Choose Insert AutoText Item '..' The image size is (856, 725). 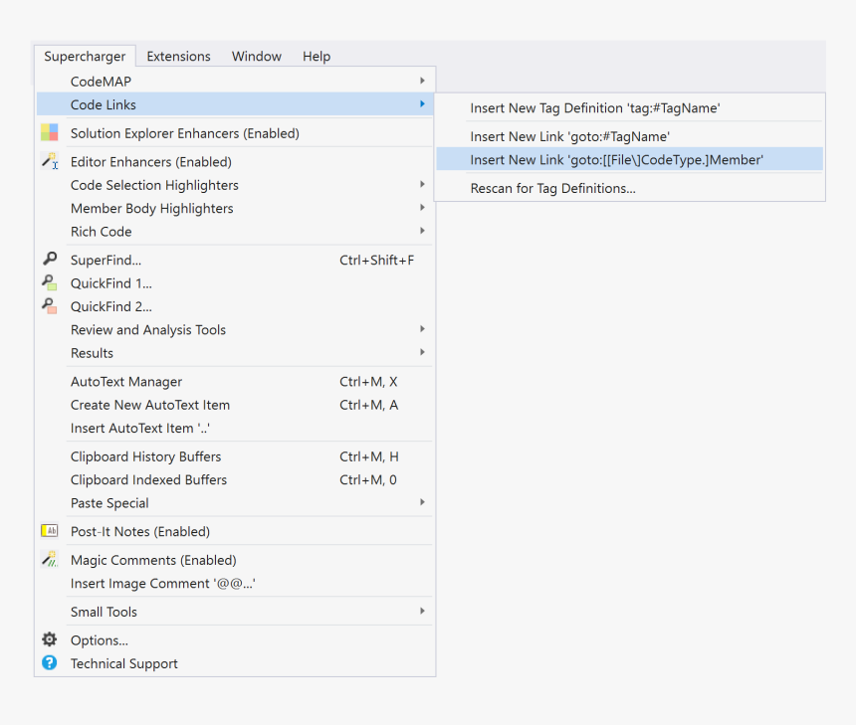(x=235, y=429)
